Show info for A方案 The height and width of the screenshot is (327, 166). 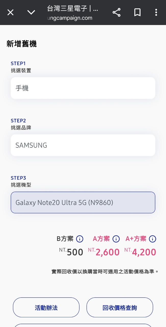click(x=116, y=239)
